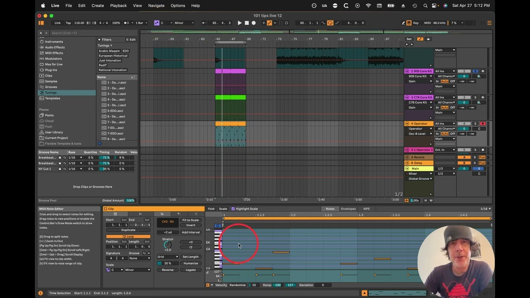Screen dimensions: 530x298
Task: Enable the Link sync button
Action: coord(58,23)
